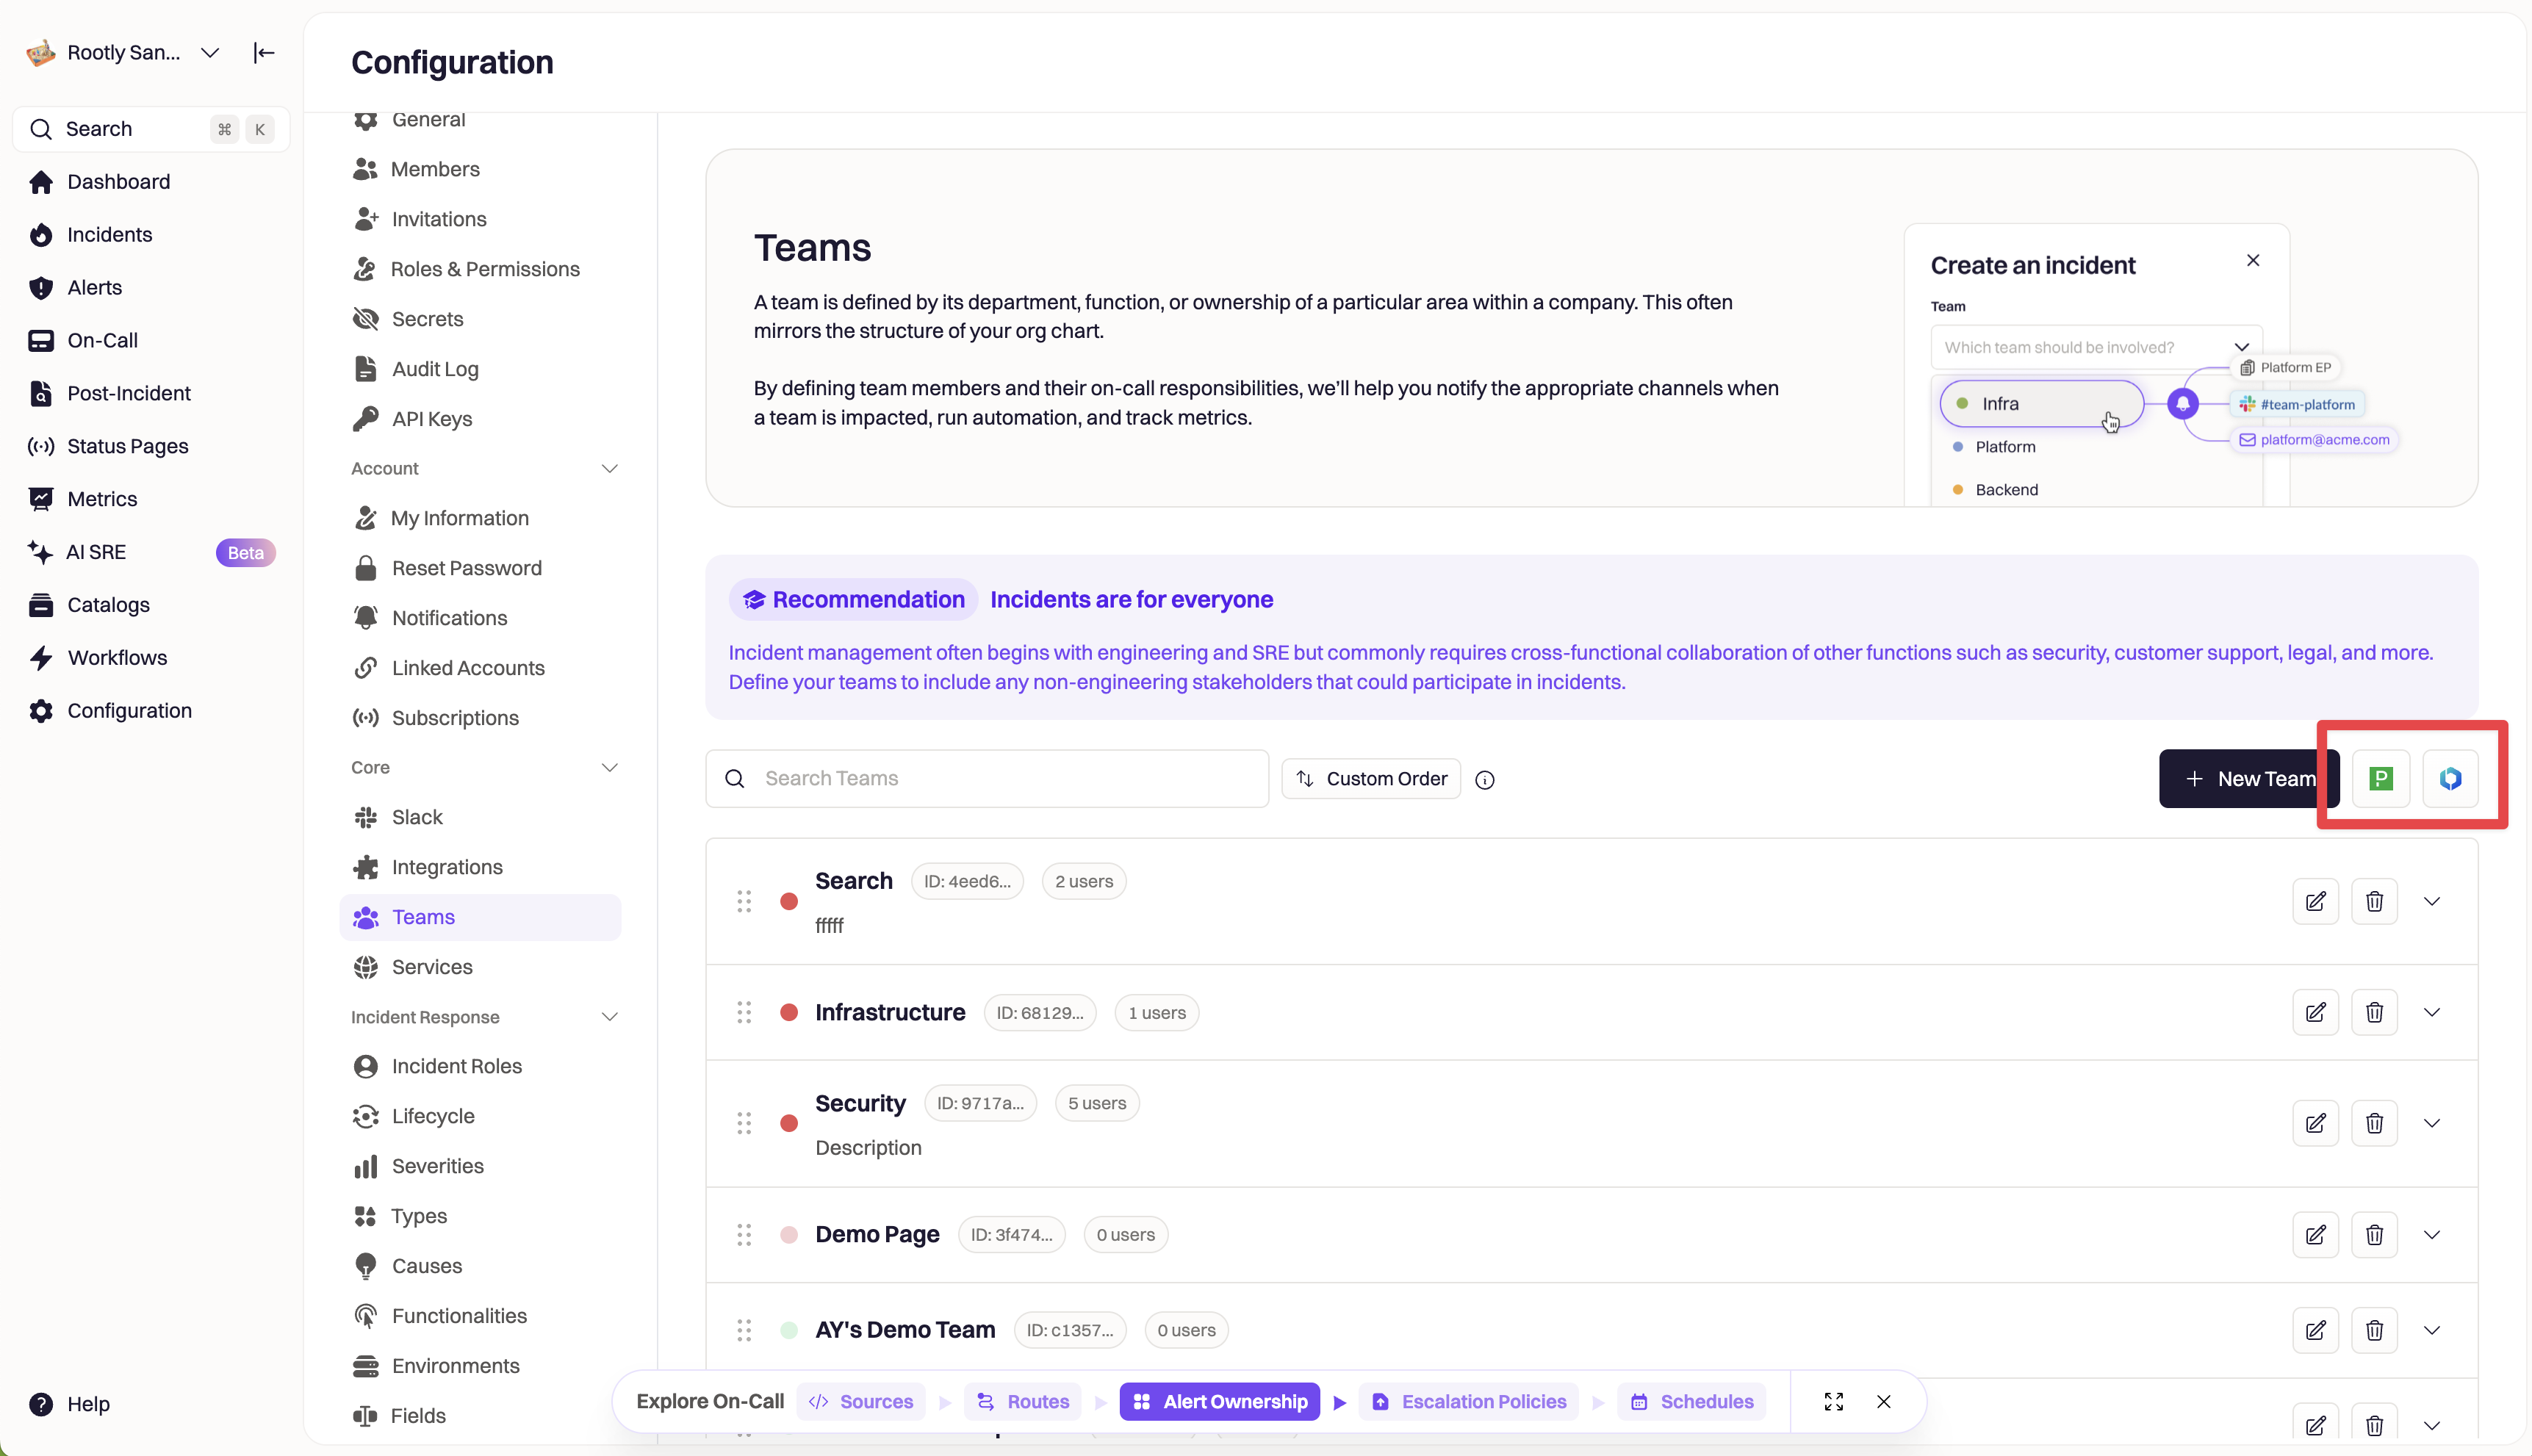Click the red status dot on Infrastructure team
The height and width of the screenshot is (1456, 2532).
pyautogui.click(x=789, y=1012)
